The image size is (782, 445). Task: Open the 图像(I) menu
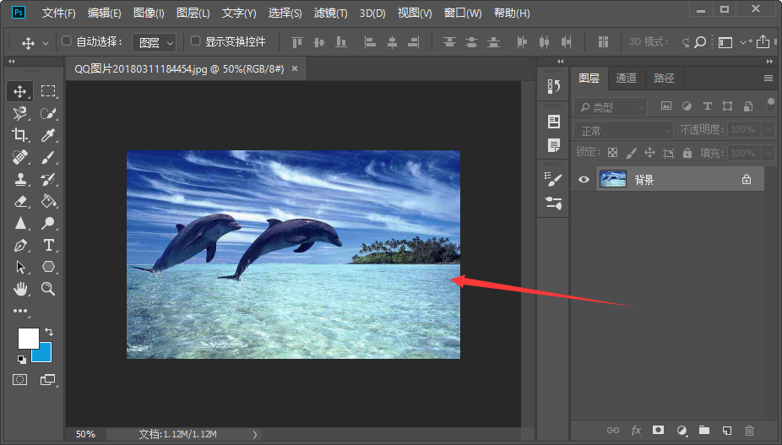(149, 13)
